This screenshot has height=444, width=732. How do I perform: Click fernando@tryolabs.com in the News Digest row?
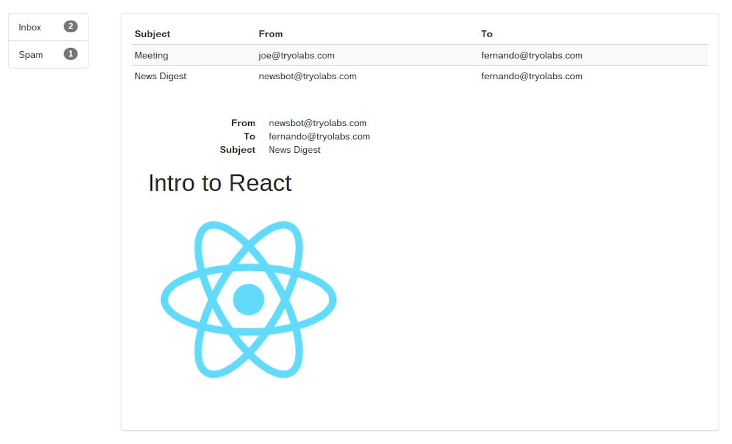(532, 76)
